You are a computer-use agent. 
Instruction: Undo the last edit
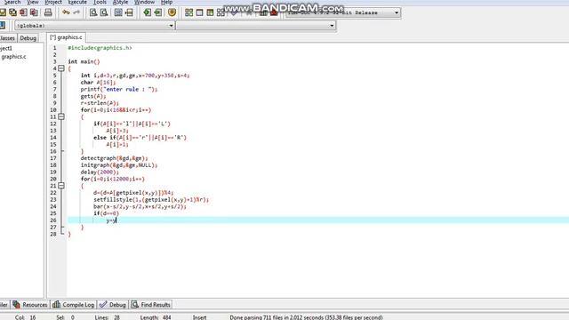(x=66, y=12)
